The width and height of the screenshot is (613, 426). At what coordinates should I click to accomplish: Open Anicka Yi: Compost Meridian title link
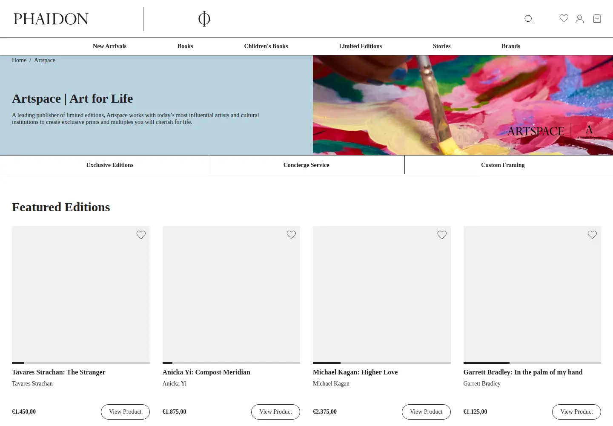click(x=206, y=372)
